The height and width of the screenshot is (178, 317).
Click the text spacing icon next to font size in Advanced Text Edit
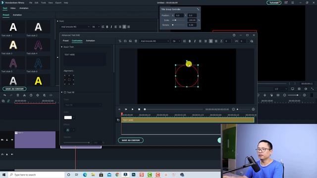pyautogui.click(x=184, y=41)
